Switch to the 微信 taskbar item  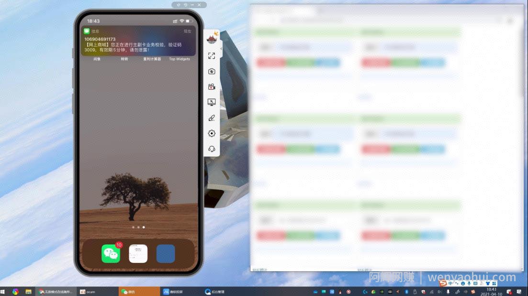[139, 292]
